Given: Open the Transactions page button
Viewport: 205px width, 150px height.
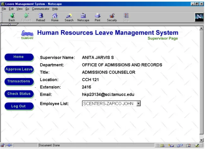Looking at the screenshot, I should 19,81.
